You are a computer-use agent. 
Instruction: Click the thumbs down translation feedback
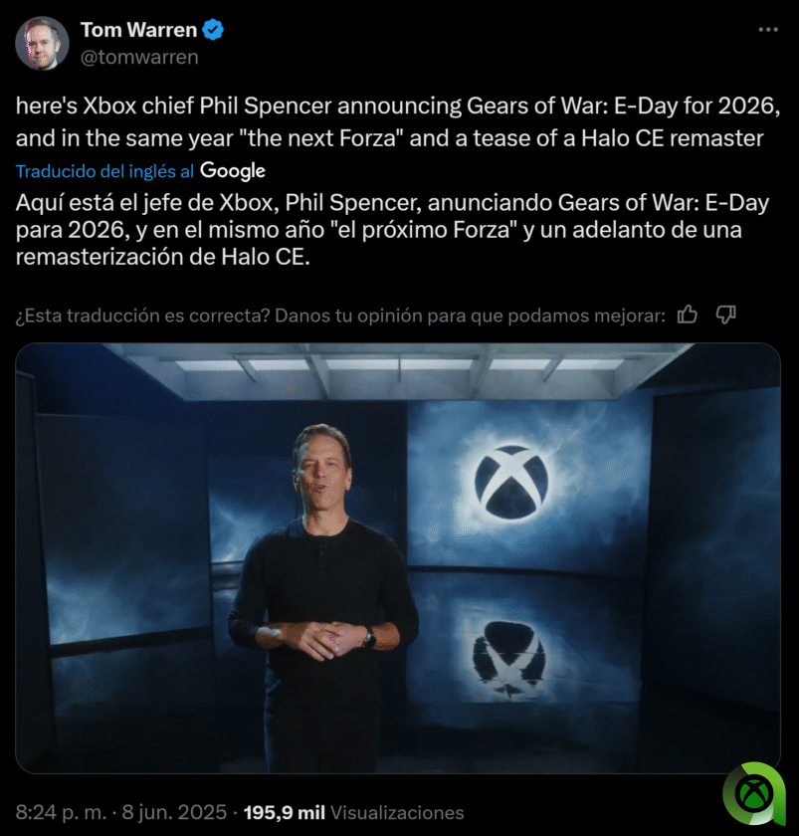click(x=725, y=315)
